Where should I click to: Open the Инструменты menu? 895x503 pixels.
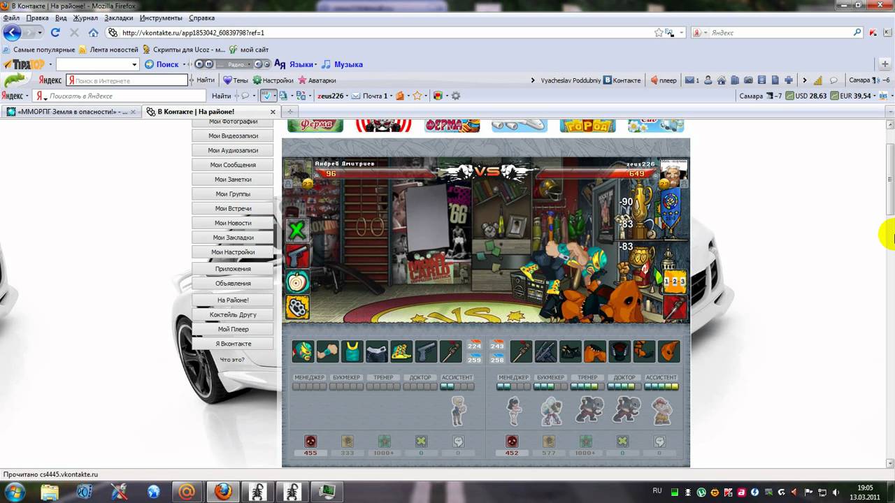point(161,17)
